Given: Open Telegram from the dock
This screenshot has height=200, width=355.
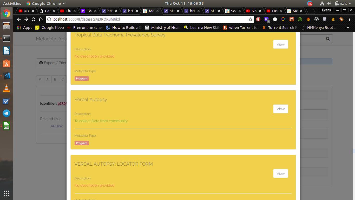Looking at the screenshot, I should (6, 113).
